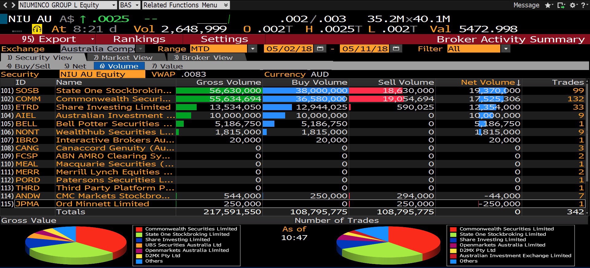Select the Value sub-tab

coord(167,66)
